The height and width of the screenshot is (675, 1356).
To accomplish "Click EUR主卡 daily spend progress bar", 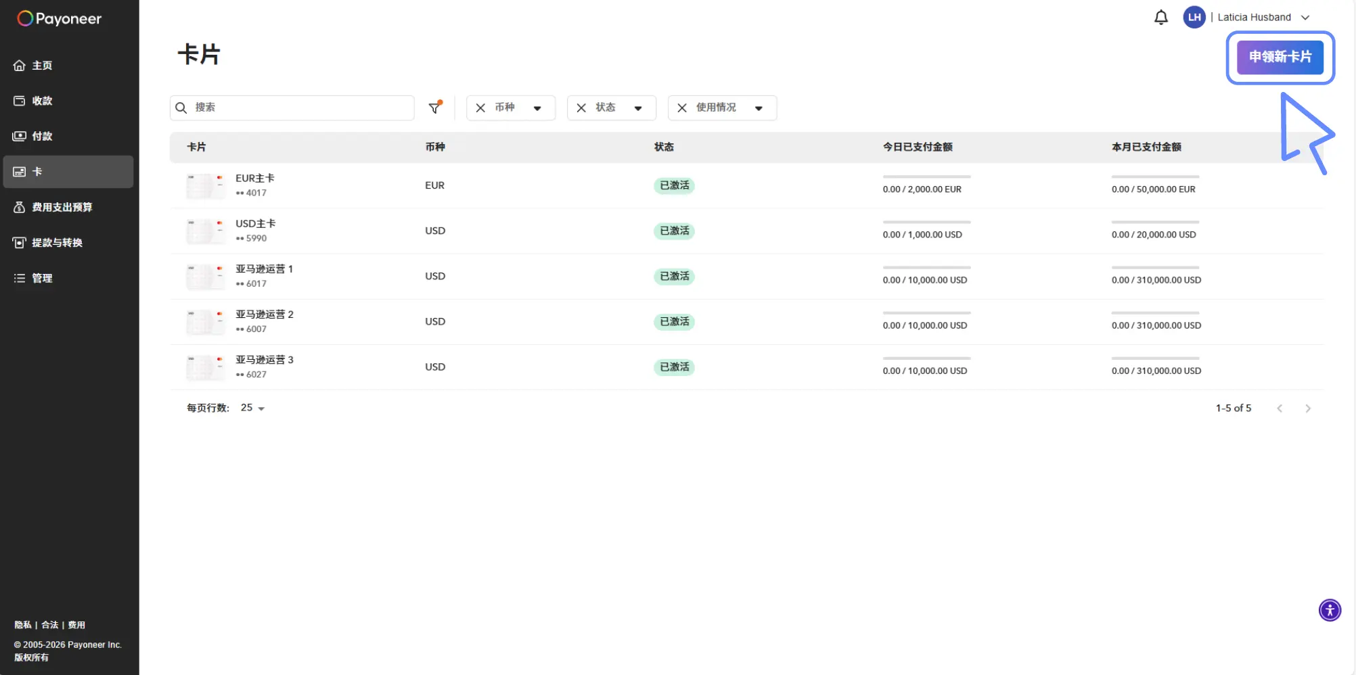I will click(x=926, y=177).
